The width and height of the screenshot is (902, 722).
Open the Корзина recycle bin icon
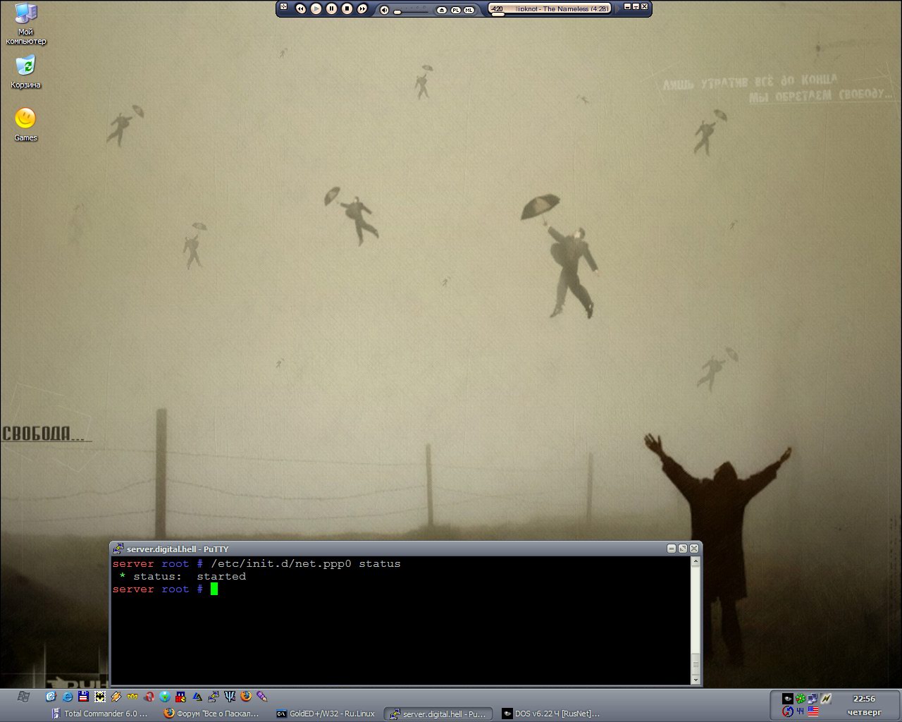pyautogui.click(x=25, y=66)
